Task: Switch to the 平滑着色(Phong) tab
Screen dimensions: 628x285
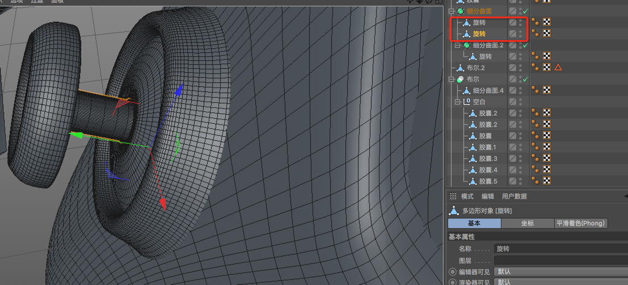Action: point(580,223)
